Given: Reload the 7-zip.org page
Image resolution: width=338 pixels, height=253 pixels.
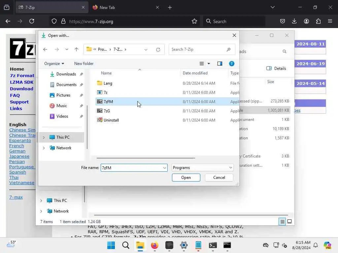Looking at the screenshot, I should [32, 21].
